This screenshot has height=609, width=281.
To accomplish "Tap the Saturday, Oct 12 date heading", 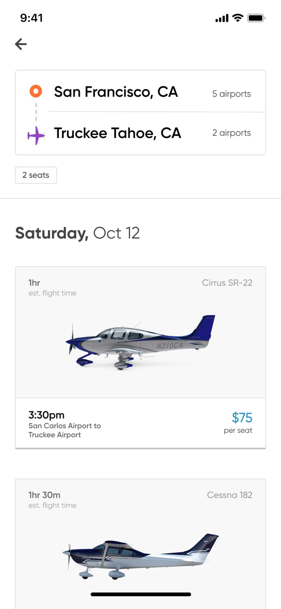I will point(77,233).
